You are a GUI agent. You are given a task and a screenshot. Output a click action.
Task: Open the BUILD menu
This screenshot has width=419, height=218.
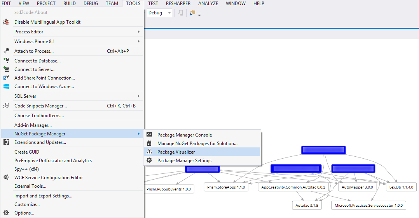click(70, 3)
